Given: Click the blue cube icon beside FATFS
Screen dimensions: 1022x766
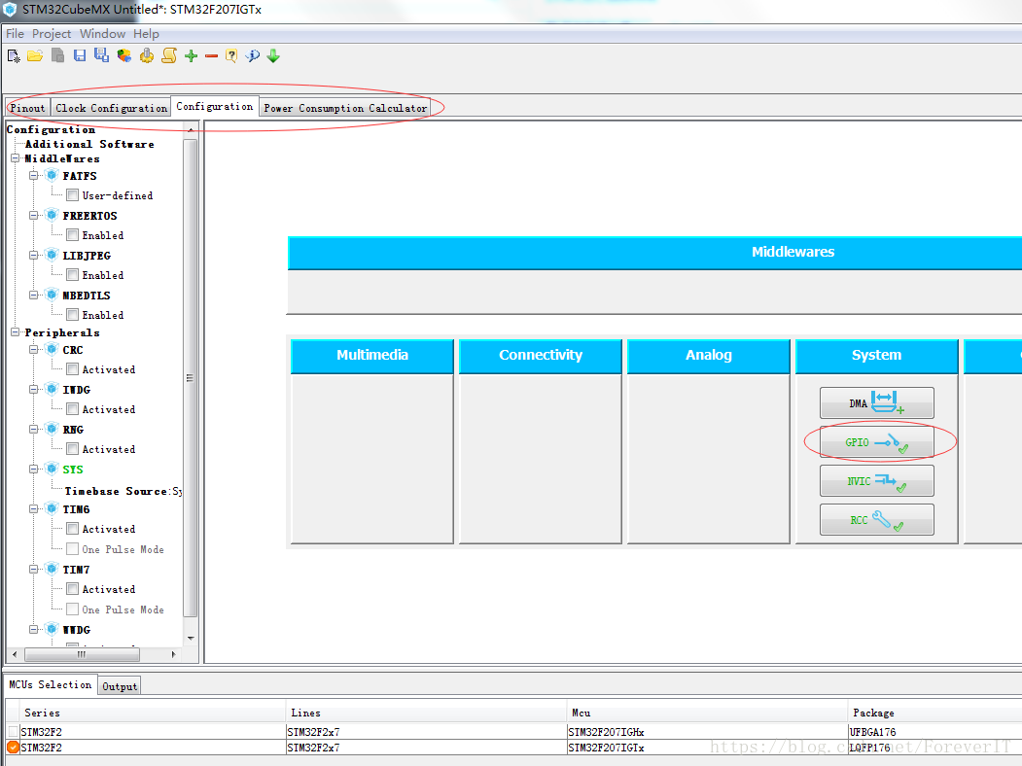Looking at the screenshot, I should pyautogui.click(x=53, y=175).
